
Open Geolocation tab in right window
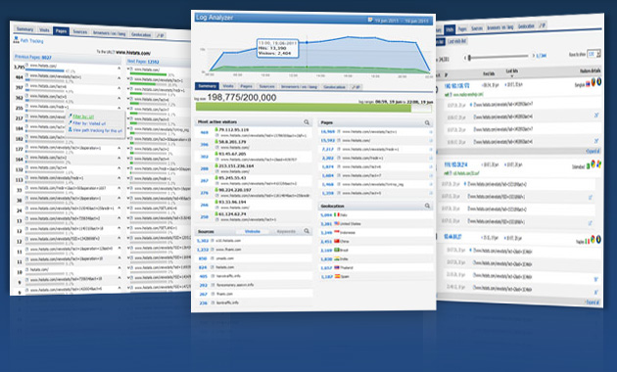click(526, 26)
